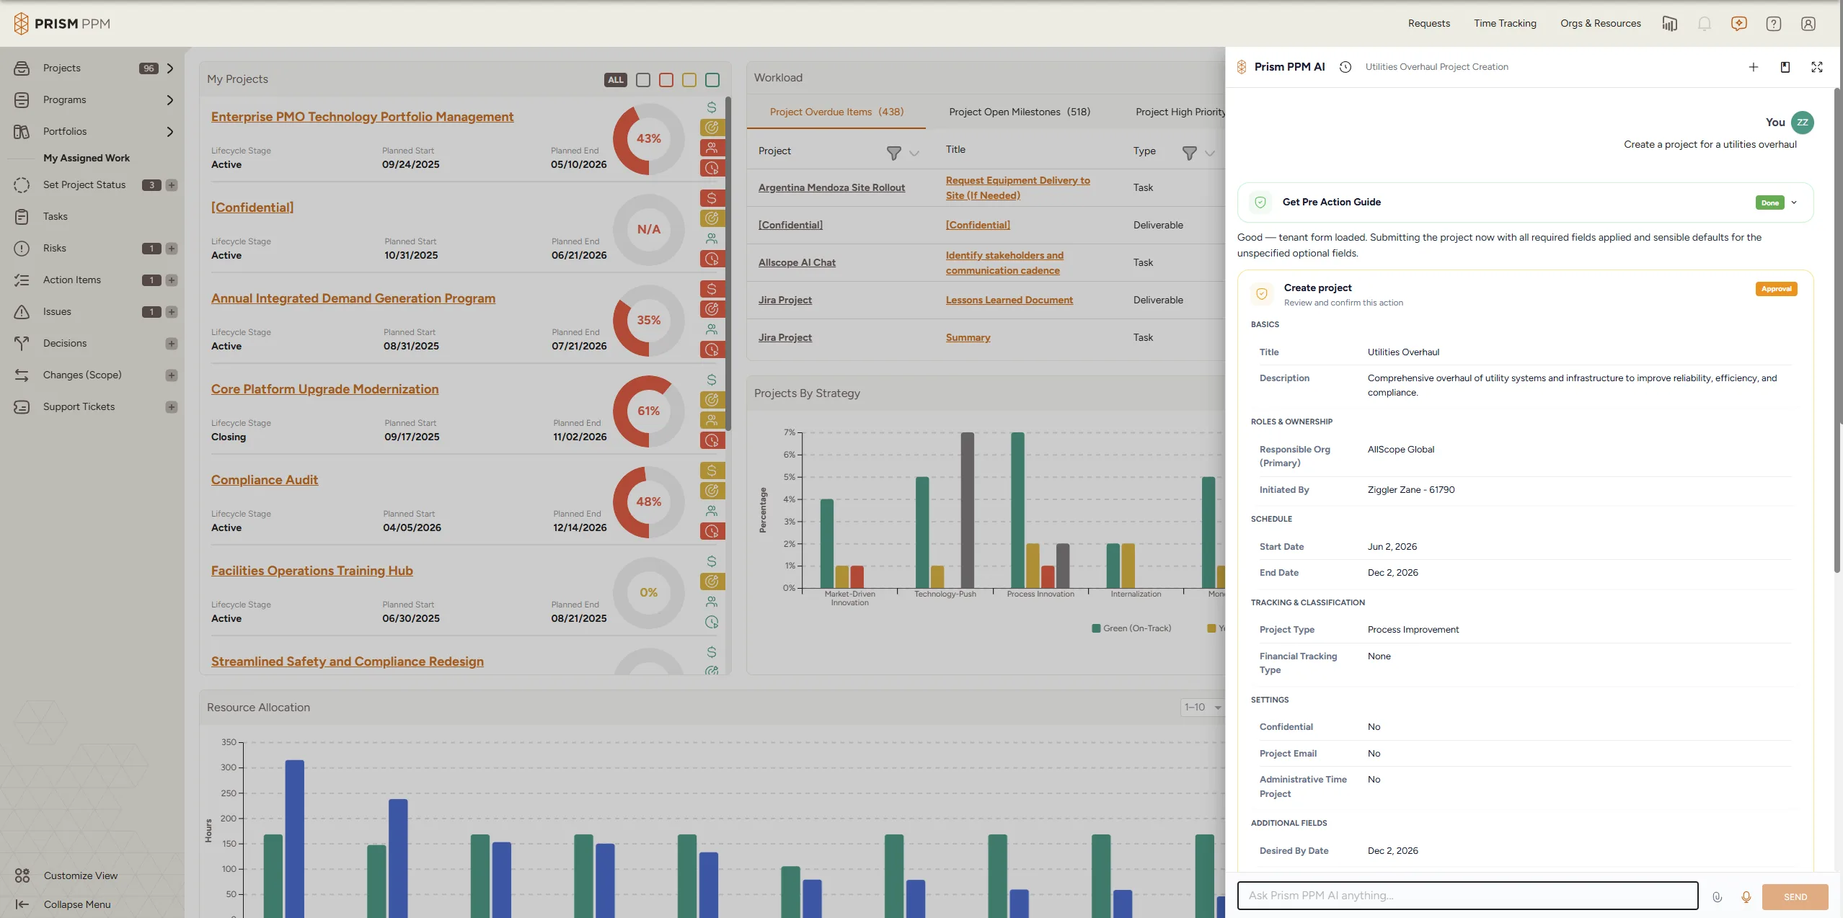Expand the Get Pre Action Guide step

pos(1794,202)
